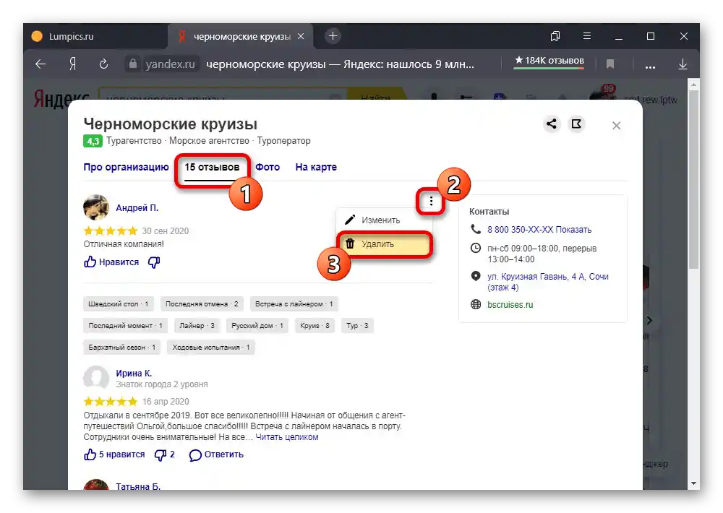Click the five-star rating under Андрей П.
Image resolution: width=723 pixels, height=513 pixels.
tap(110, 231)
